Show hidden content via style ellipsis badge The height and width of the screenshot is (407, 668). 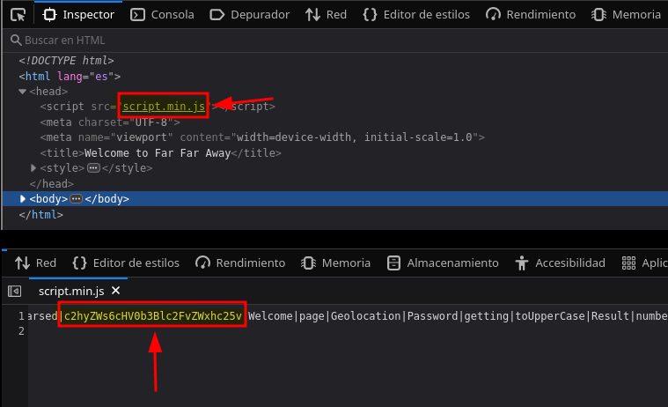coord(93,168)
